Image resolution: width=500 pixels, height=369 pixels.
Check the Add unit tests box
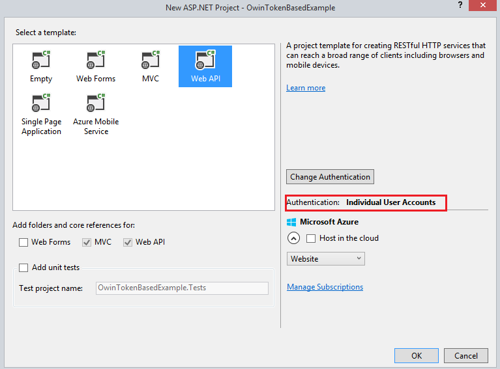point(24,267)
